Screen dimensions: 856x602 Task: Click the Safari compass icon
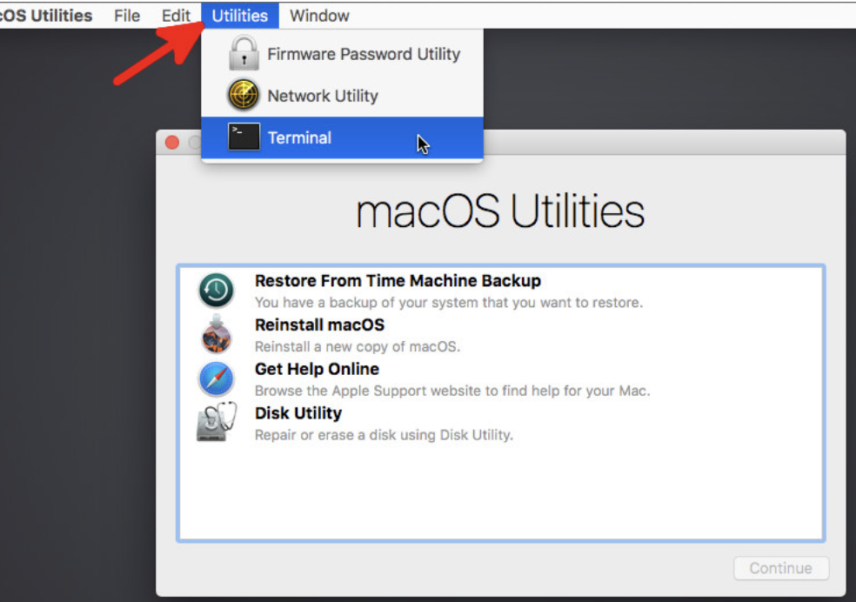(217, 378)
